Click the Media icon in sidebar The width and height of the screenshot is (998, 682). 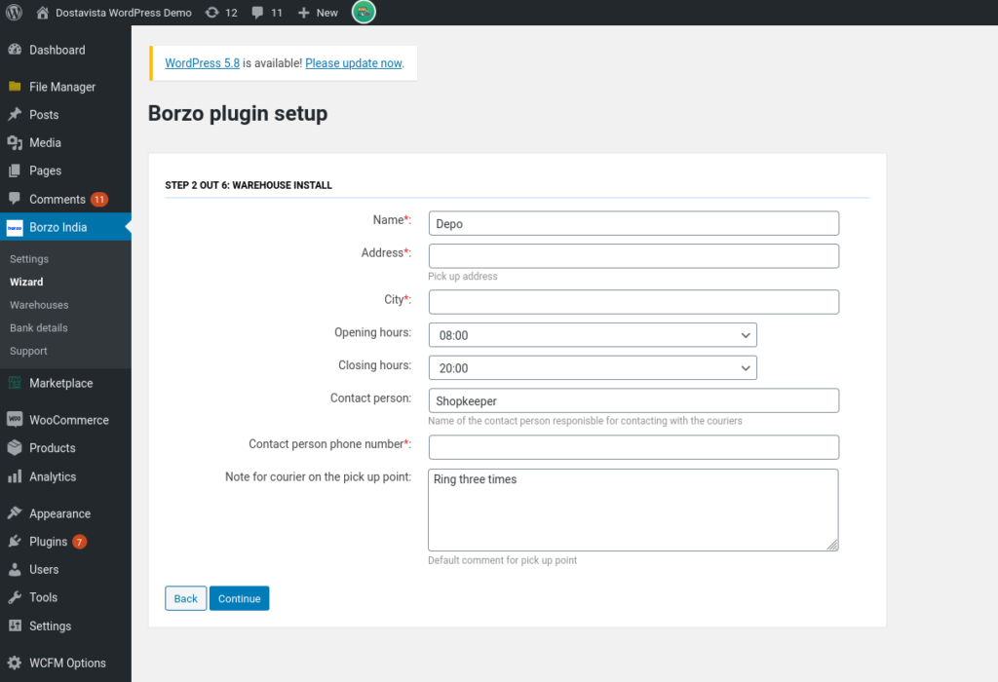tap(15, 142)
